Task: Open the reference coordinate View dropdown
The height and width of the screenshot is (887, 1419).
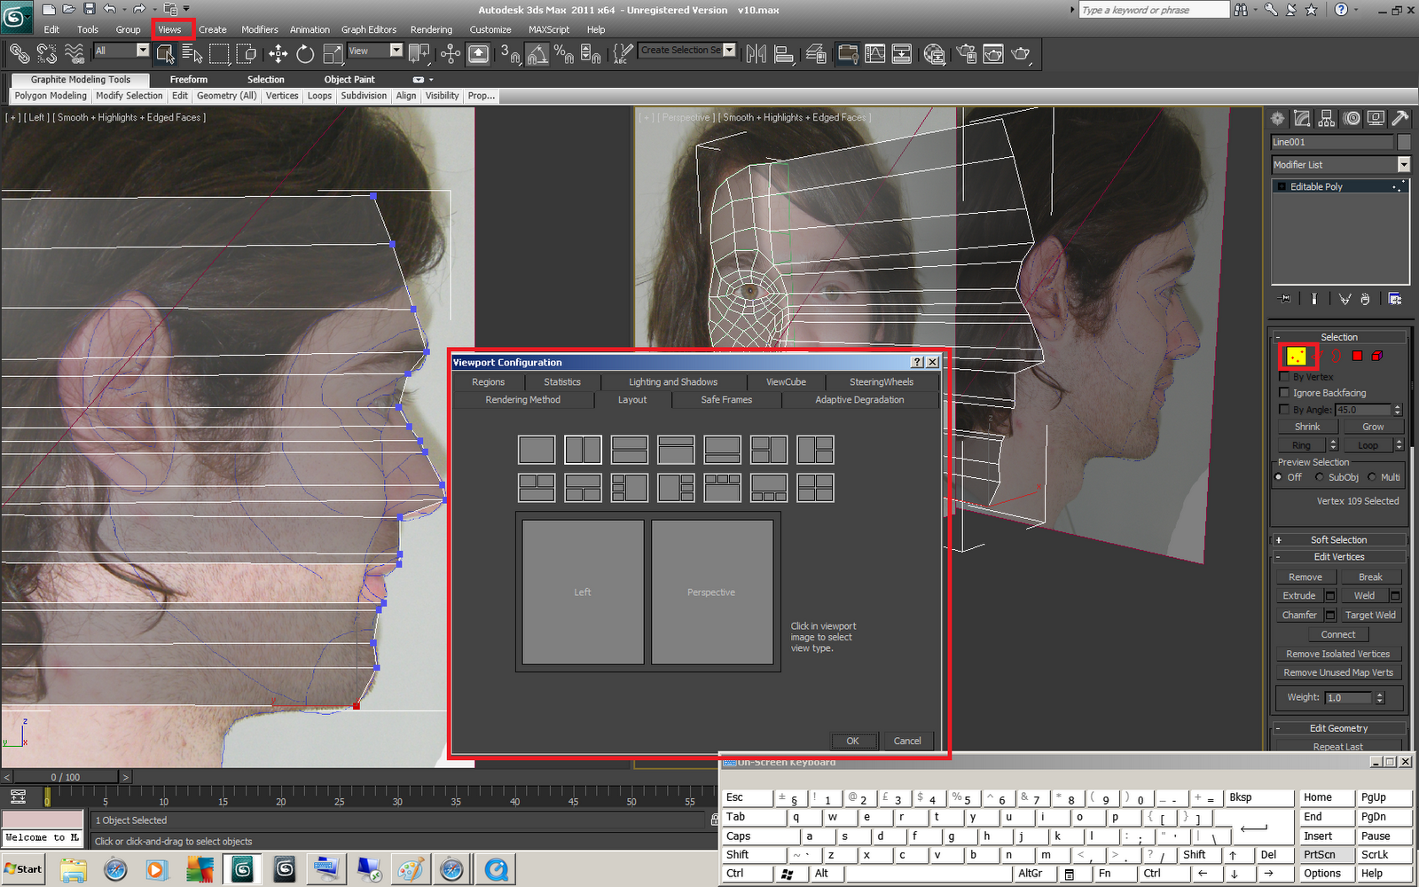Action: pyautogui.click(x=396, y=51)
